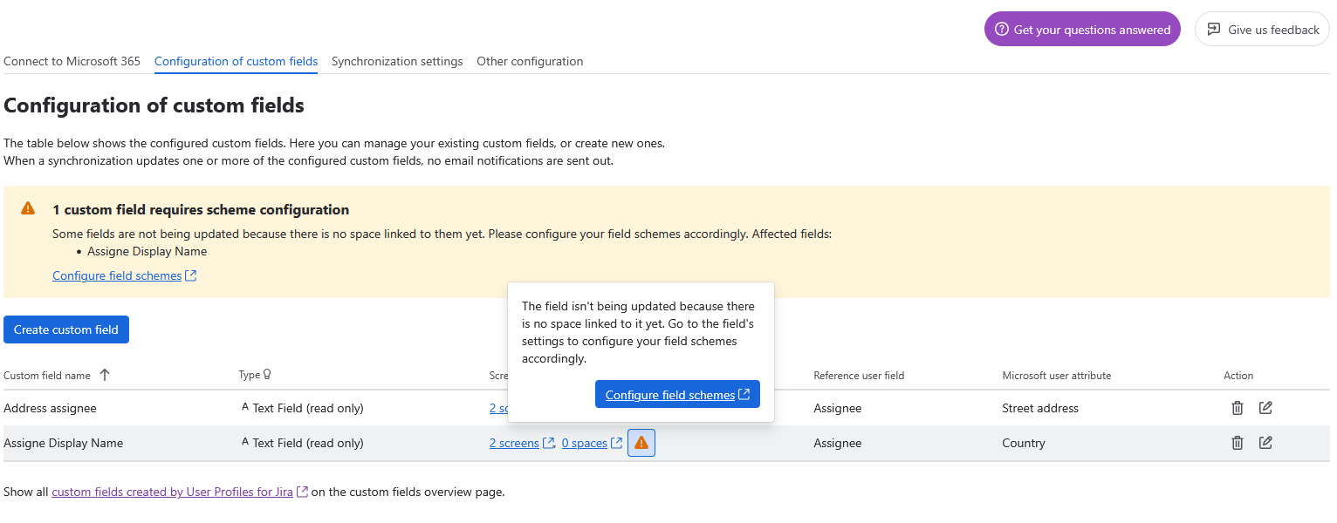Switch to the Synchronization settings tab

[x=397, y=62]
